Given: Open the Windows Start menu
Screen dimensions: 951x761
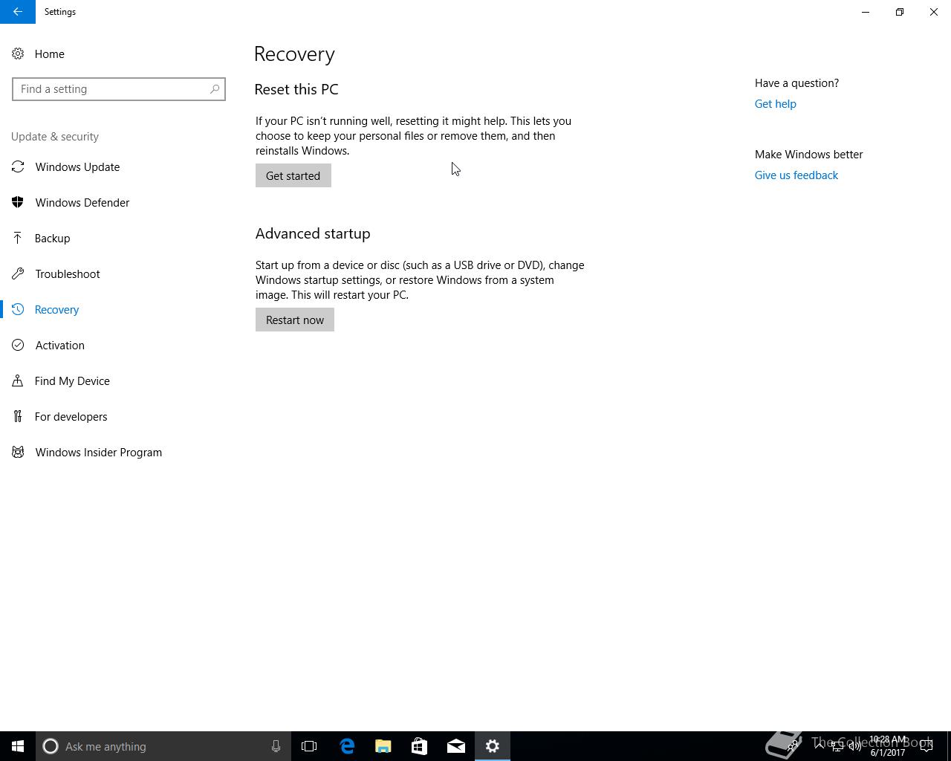Looking at the screenshot, I should pyautogui.click(x=18, y=746).
